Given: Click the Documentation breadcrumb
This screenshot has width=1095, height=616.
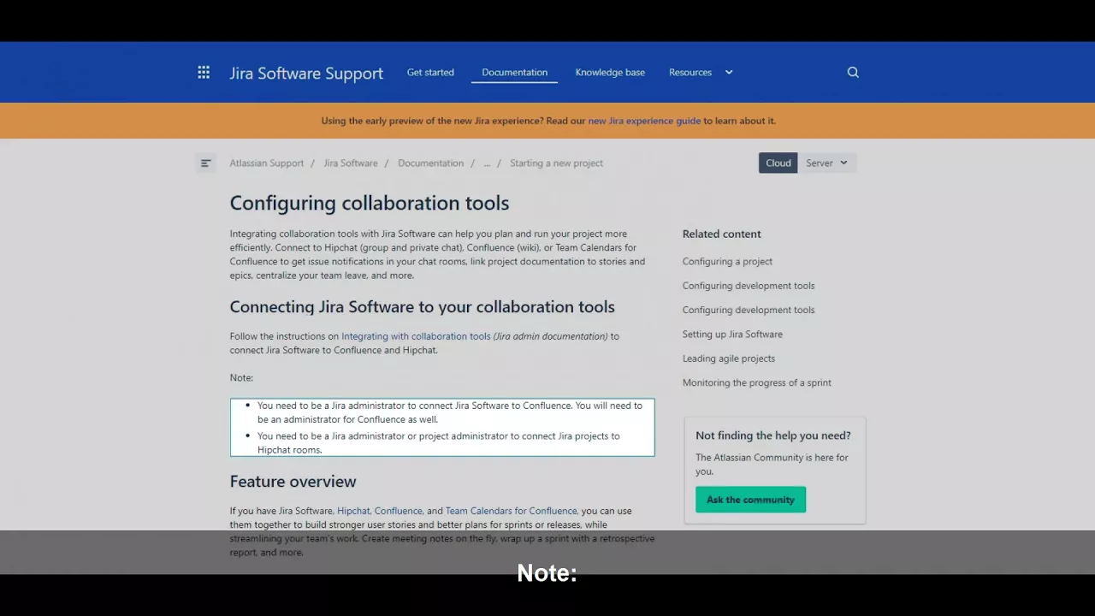Looking at the screenshot, I should coord(430,163).
